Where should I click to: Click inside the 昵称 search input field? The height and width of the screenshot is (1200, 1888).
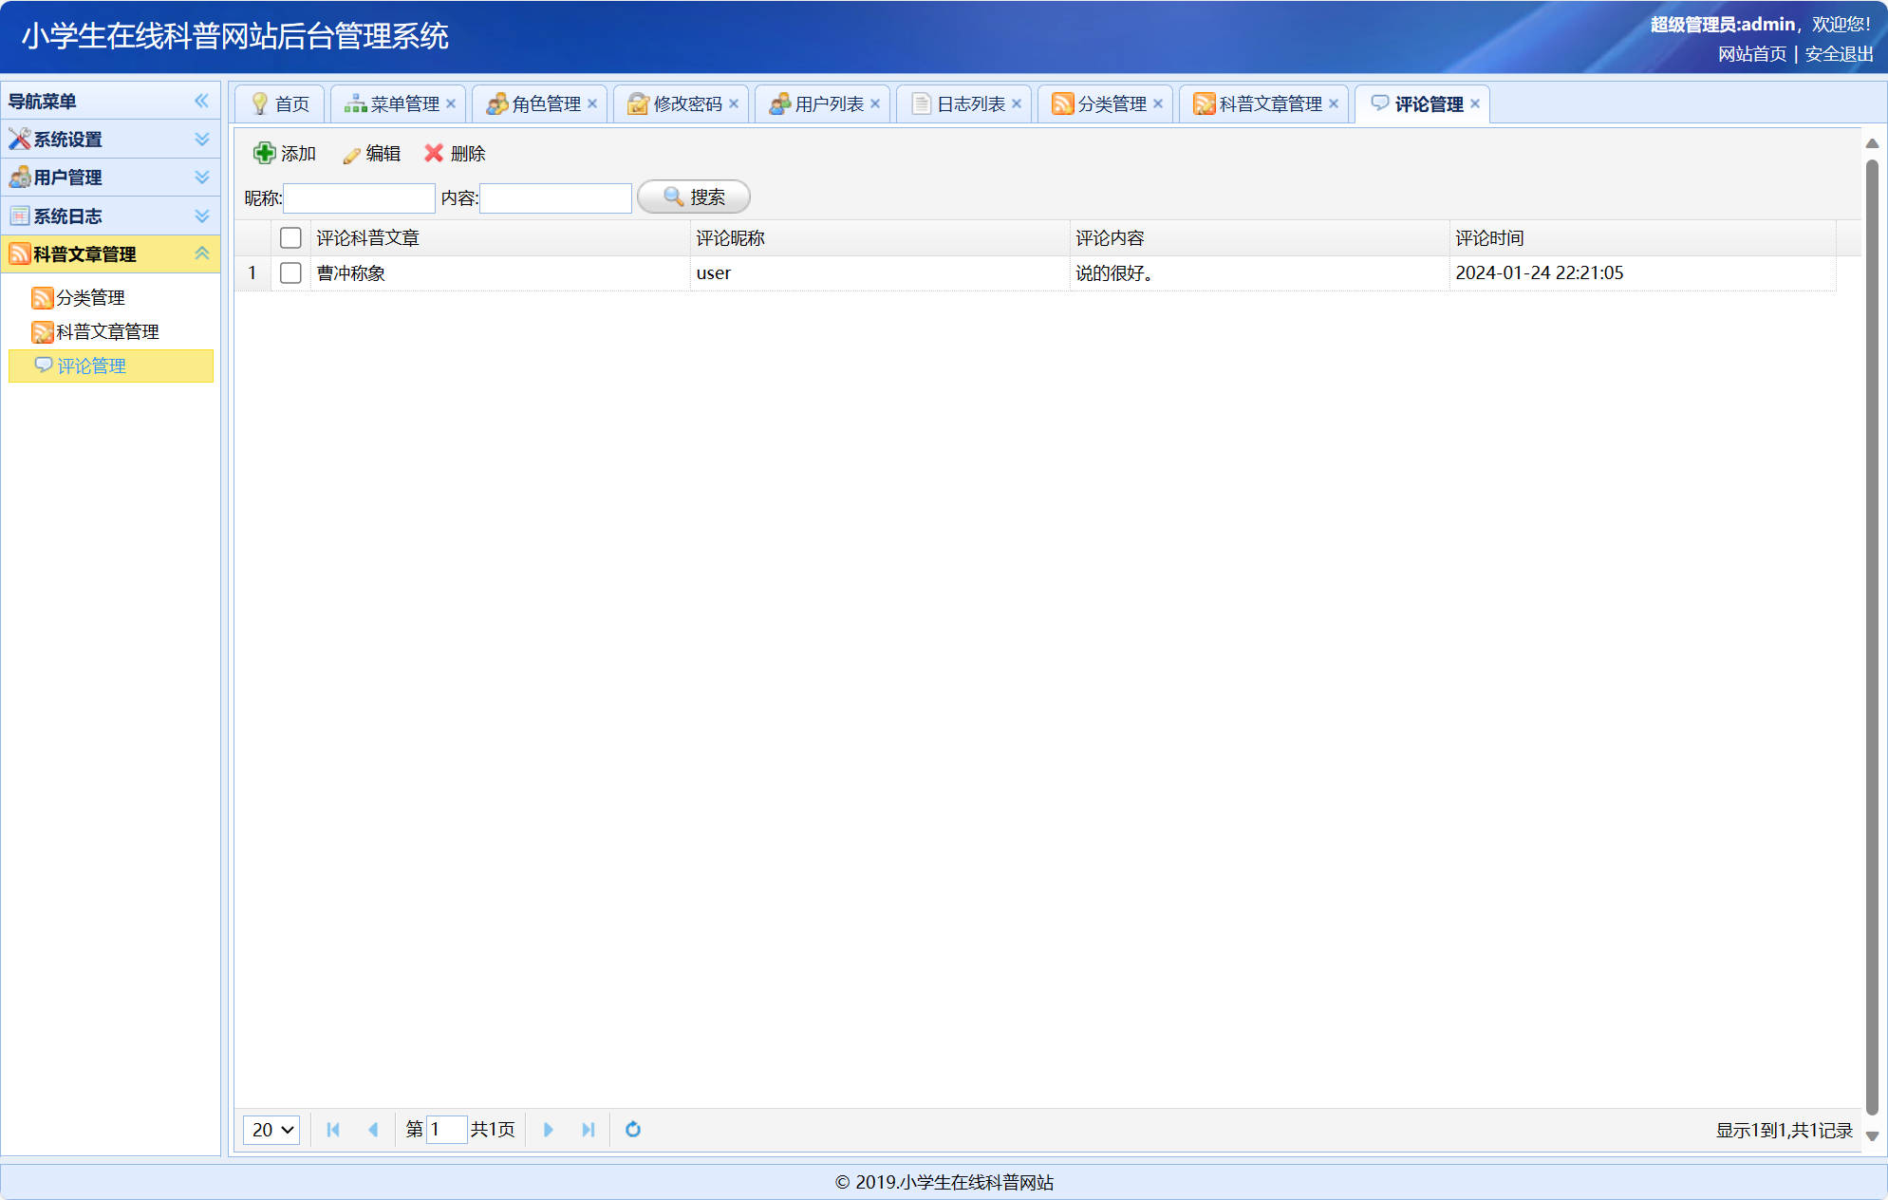coord(359,197)
